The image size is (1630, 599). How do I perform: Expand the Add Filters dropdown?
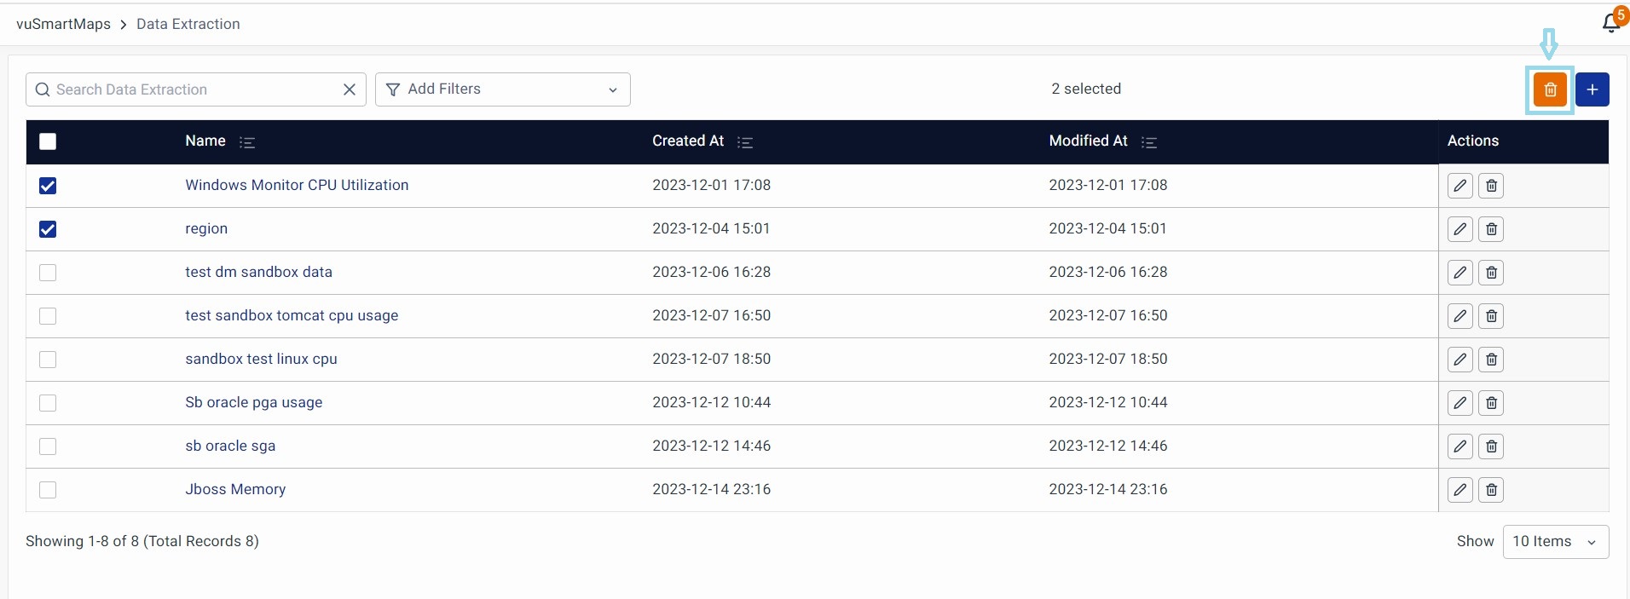pyautogui.click(x=502, y=89)
